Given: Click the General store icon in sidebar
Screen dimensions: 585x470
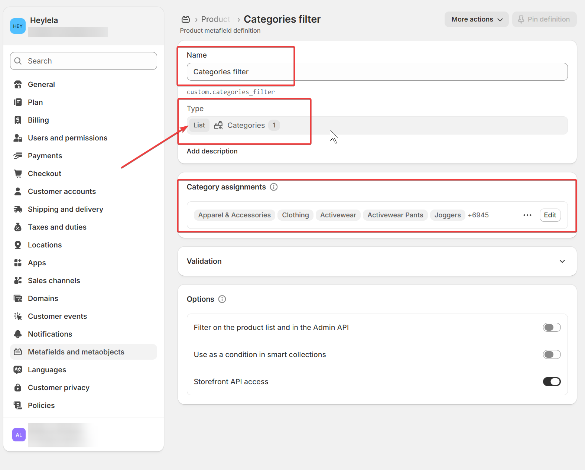Looking at the screenshot, I should click(18, 84).
